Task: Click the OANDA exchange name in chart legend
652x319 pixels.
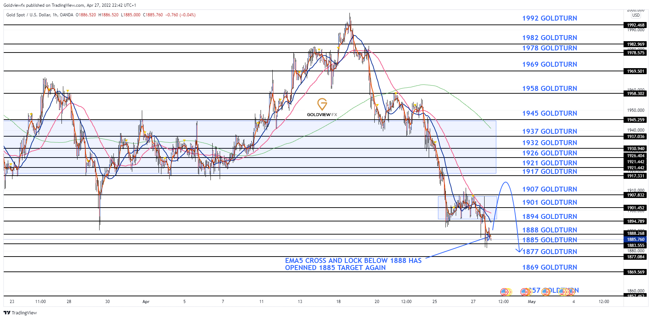Action: point(66,15)
